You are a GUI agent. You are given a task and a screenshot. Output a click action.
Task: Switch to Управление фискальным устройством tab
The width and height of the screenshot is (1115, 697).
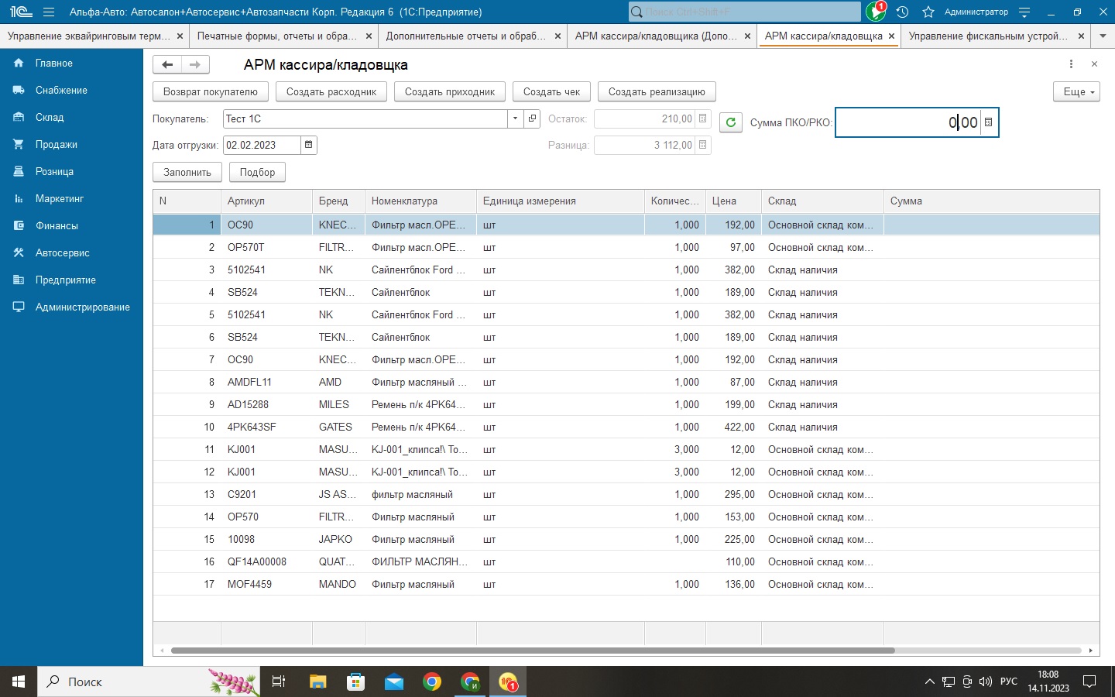pyautogui.click(x=987, y=36)
